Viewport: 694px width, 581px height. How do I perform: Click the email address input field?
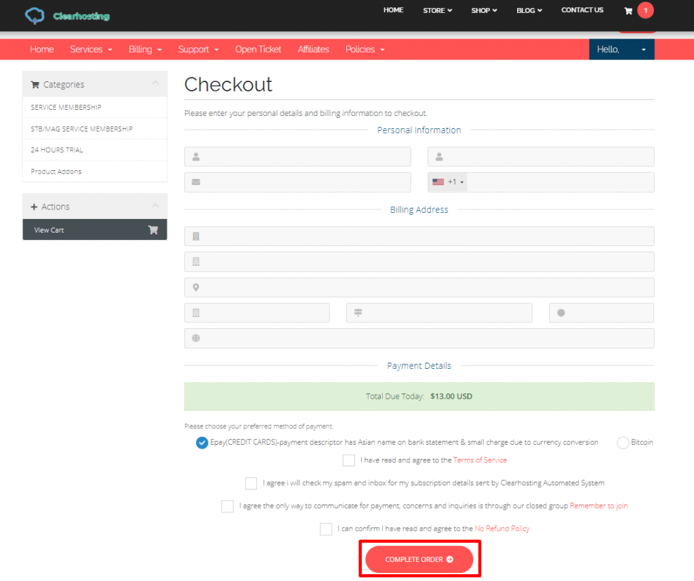coord(298,182)
